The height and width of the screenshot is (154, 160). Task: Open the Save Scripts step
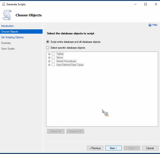[x=8, y=49]
